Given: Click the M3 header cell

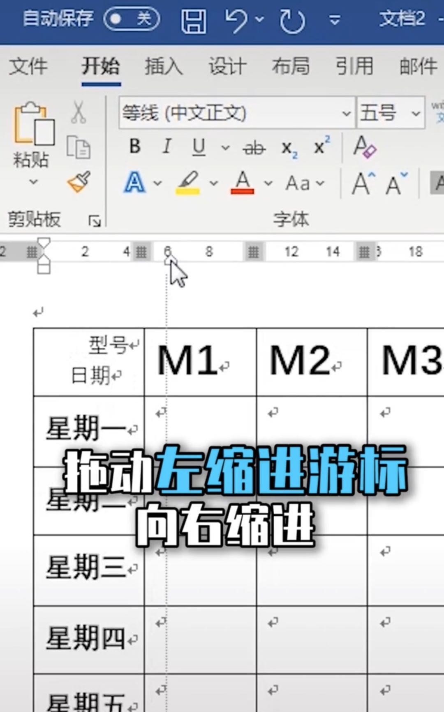Looking at the screenshot, I should [406, 362].
